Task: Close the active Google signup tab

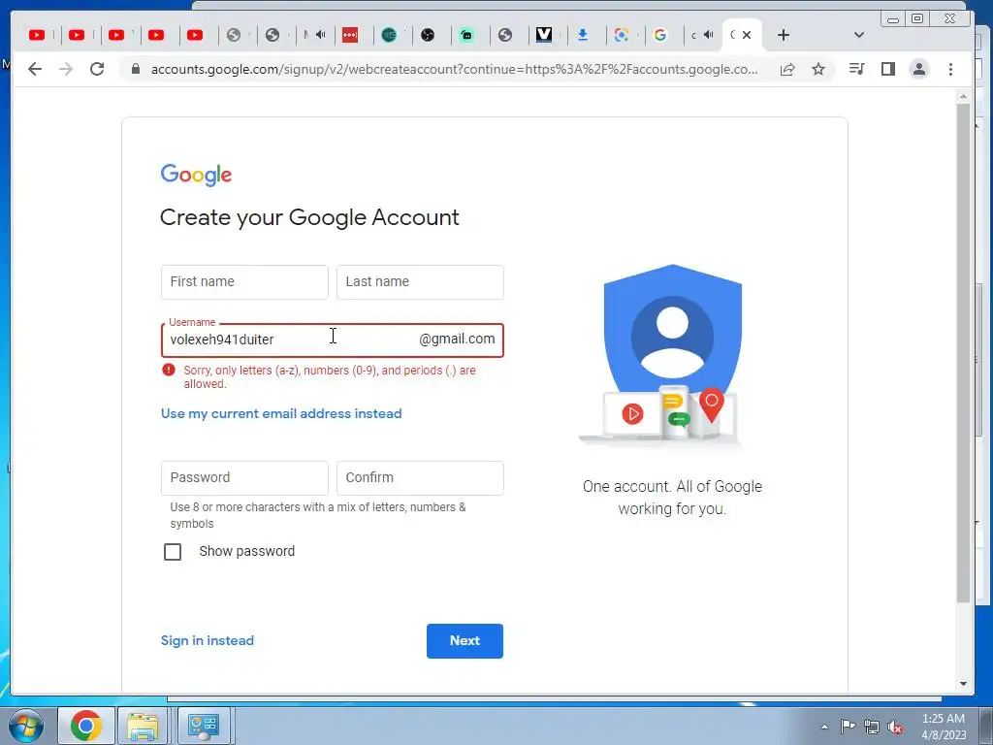Action: click(x=747, y=35)
